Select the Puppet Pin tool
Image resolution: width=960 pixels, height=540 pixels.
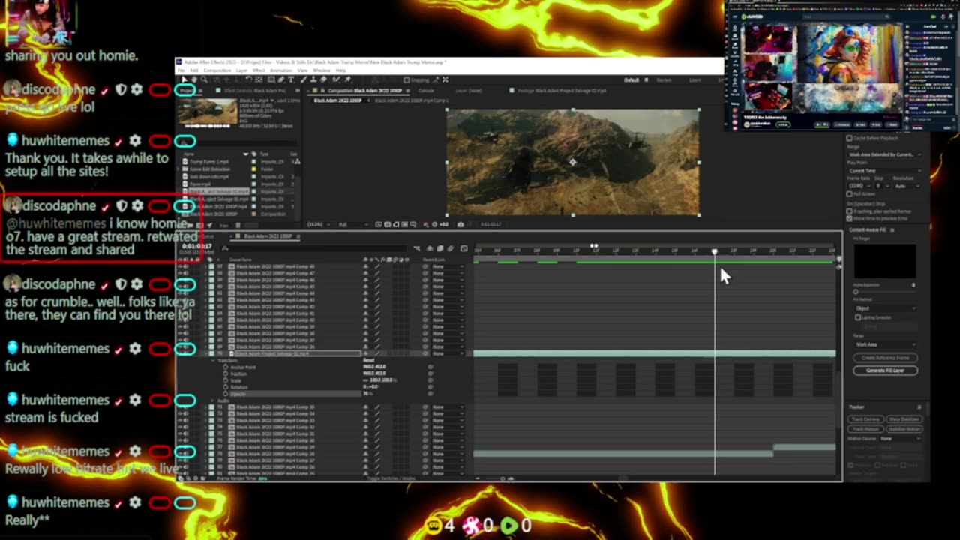[x=348, y=79]
